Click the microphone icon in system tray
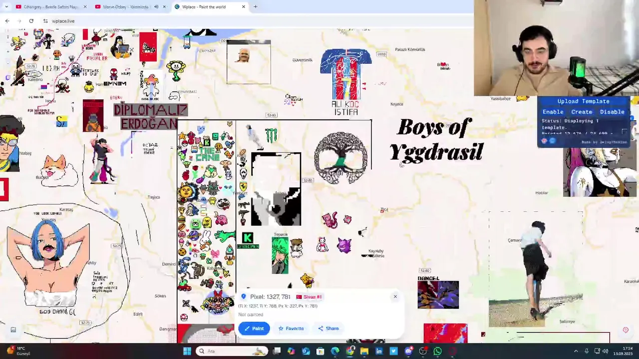This screenshot has width=639, height=359. coord(587,352)
